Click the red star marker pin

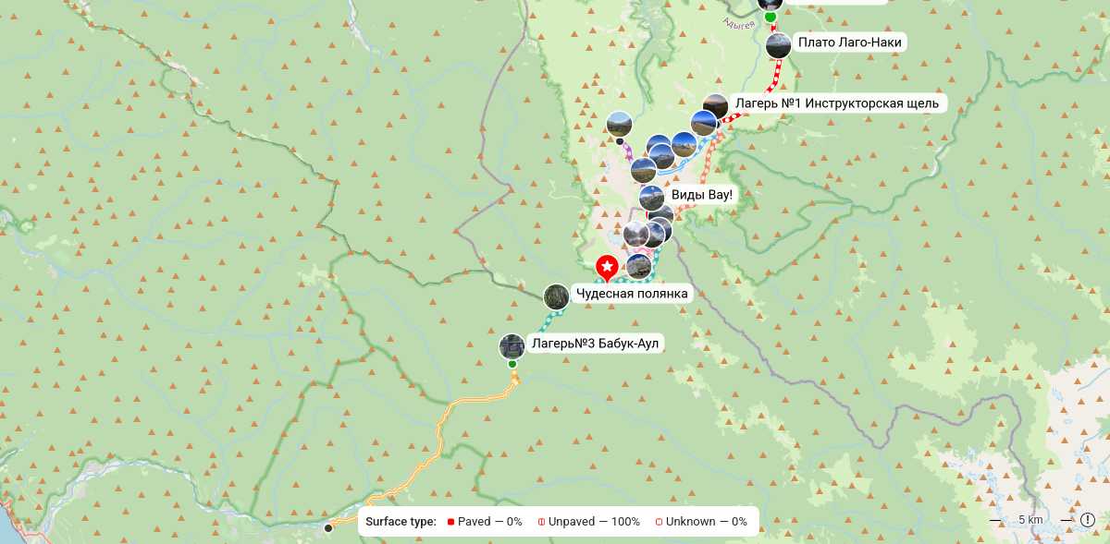[607, 268]
